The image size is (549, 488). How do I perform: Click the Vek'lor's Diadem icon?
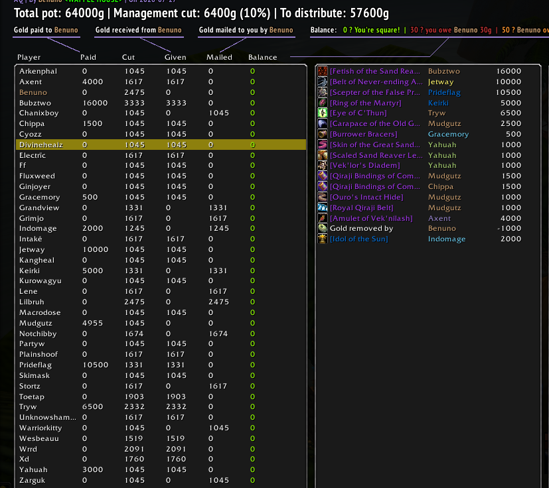[x=323, y=165]
